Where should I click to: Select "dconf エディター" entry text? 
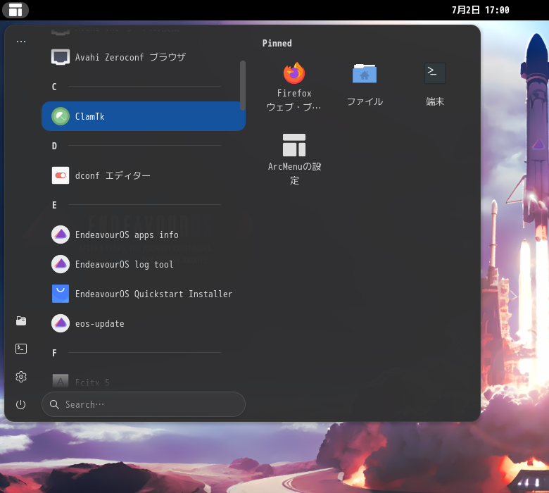pos(113,175)
